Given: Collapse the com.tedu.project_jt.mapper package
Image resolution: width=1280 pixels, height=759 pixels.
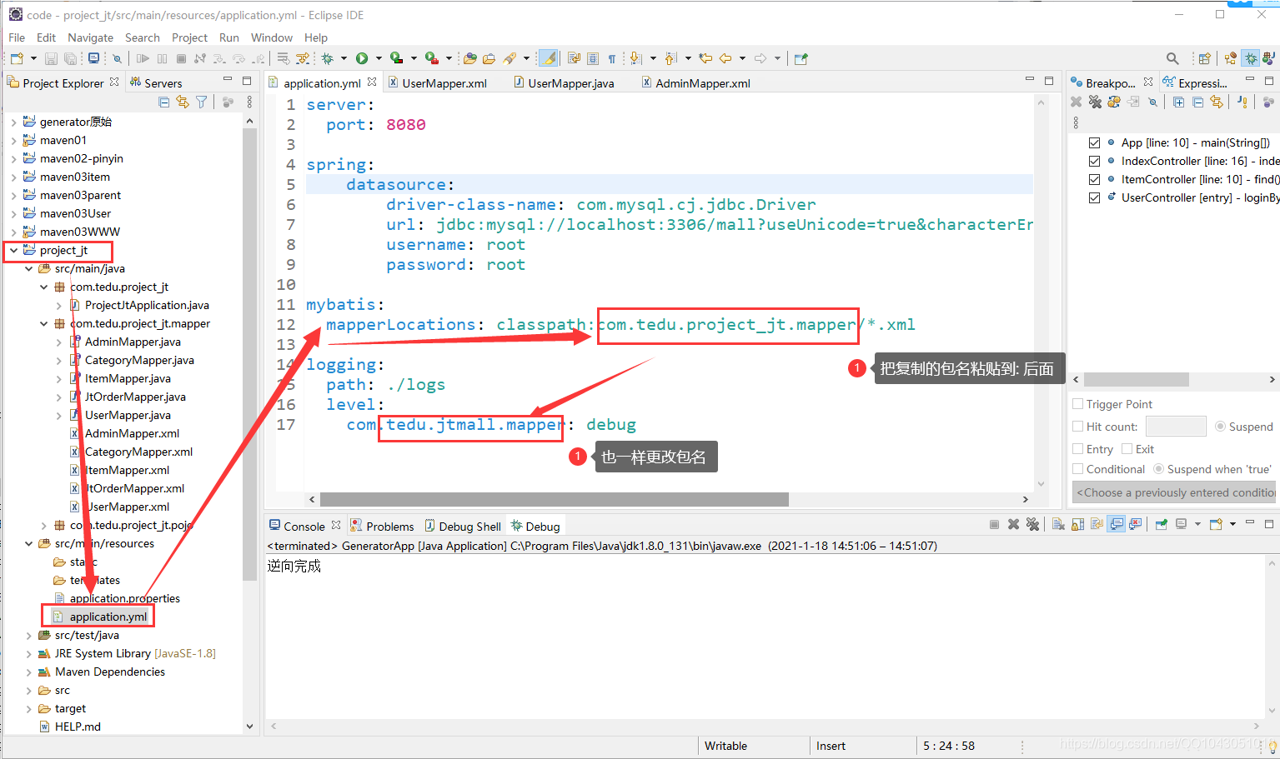Looking at the screenshot, I should (43, 323).
